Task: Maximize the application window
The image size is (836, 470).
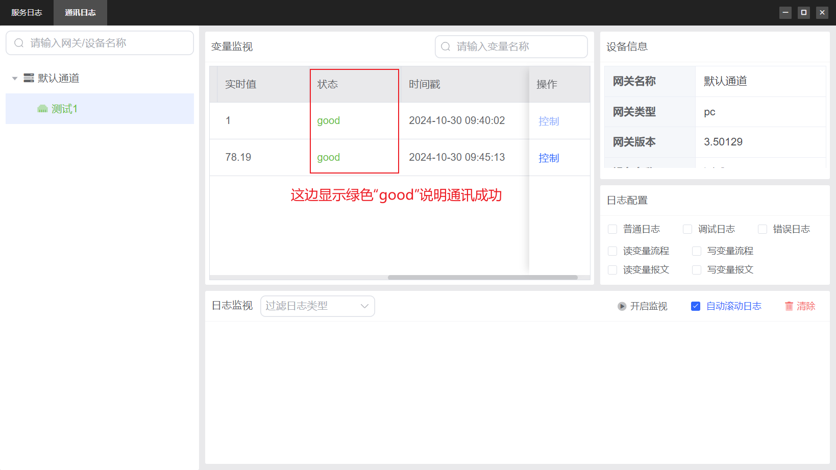Action: point(804,12)
